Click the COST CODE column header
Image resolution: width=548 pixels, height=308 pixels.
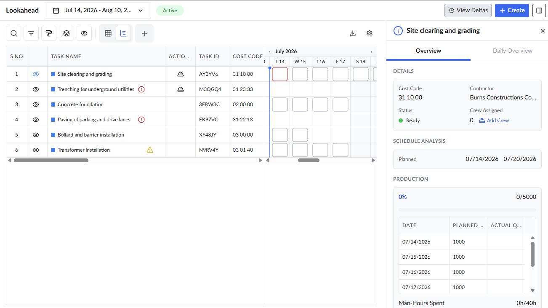[247, 56]
